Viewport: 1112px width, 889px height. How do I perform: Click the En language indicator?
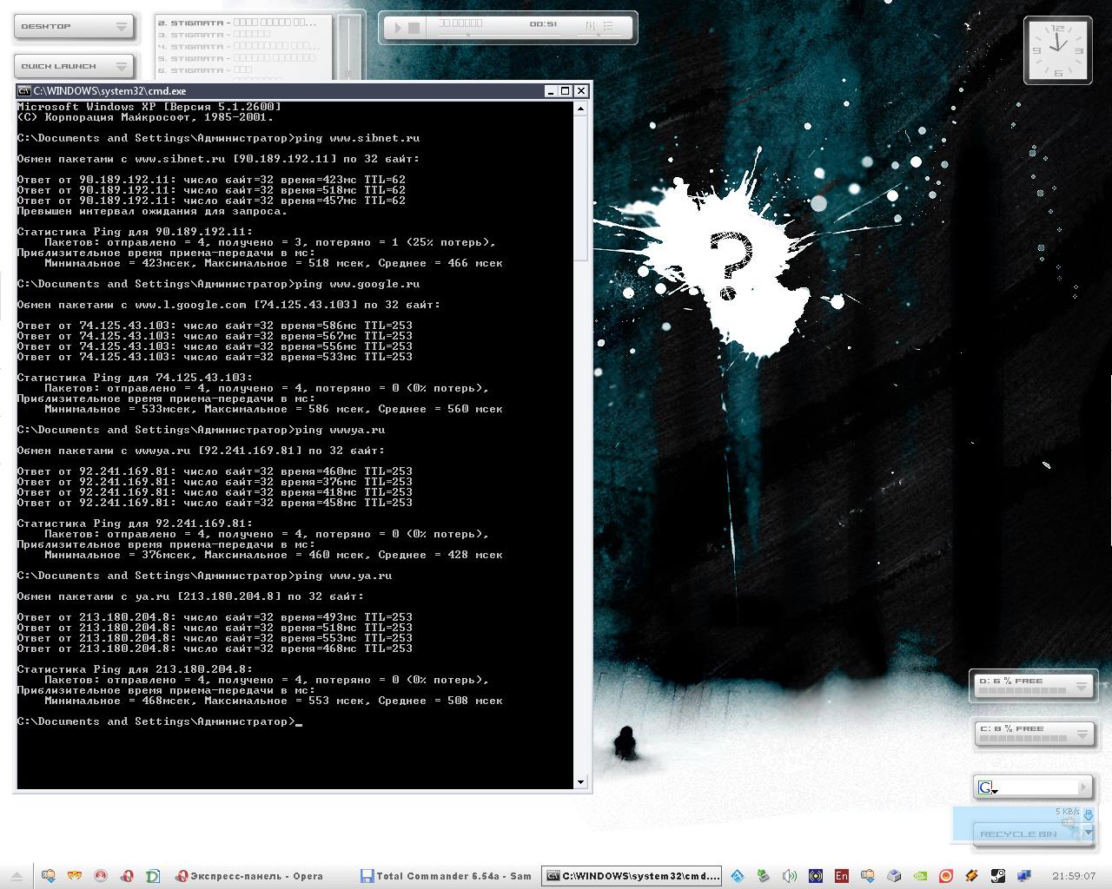coord(841,876)
